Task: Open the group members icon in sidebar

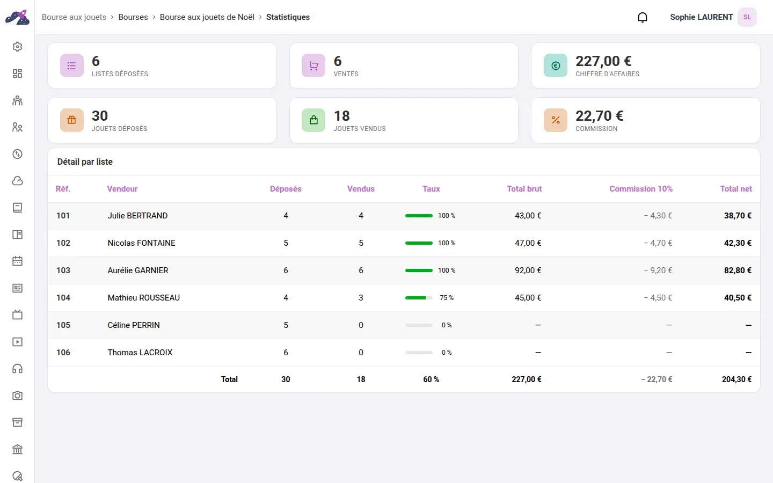Action: 17,100
